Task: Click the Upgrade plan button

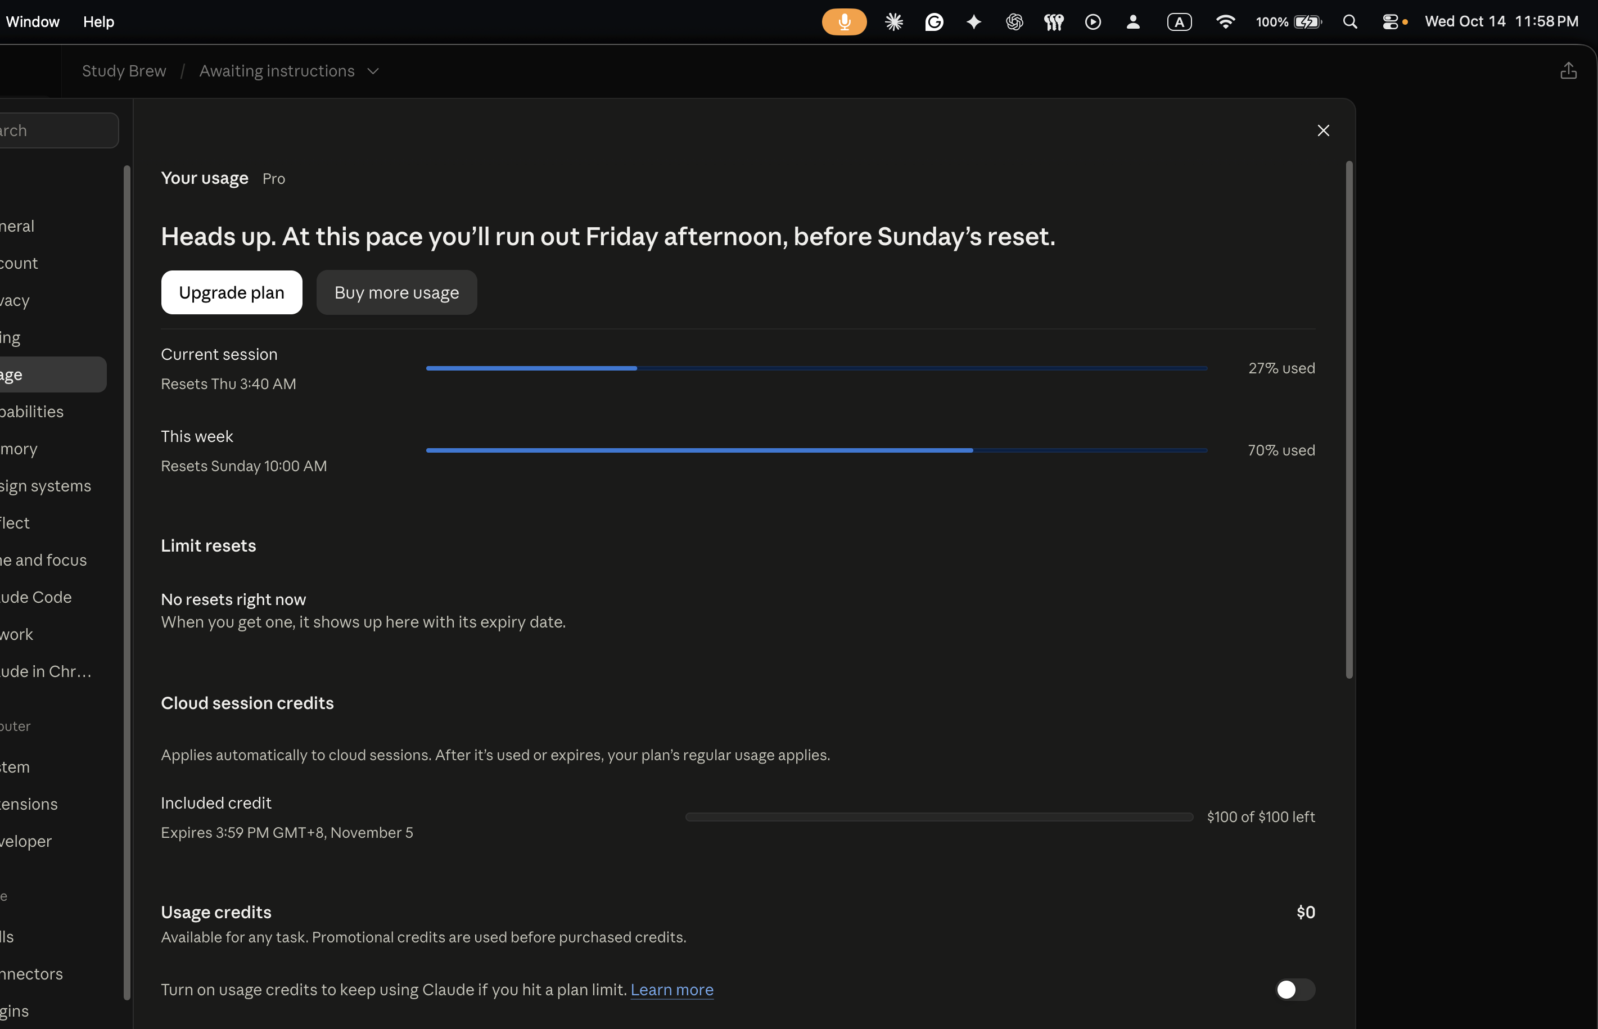Action: [x=231, y=292]
